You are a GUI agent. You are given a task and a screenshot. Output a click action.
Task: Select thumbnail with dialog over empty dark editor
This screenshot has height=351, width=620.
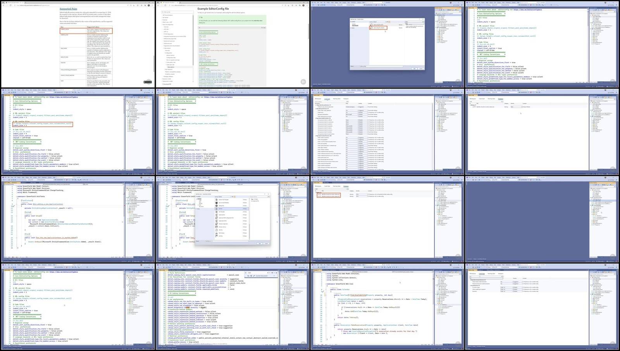[x=387, y=44]
